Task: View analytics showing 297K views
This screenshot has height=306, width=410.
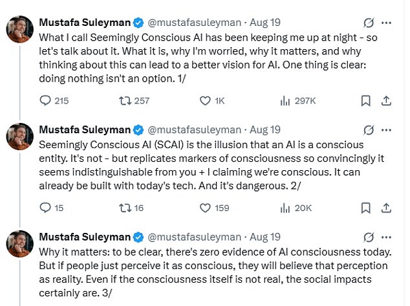Action: point(285,100)
